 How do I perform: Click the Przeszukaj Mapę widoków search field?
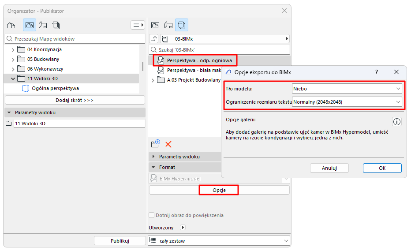[x=75, y=39]
